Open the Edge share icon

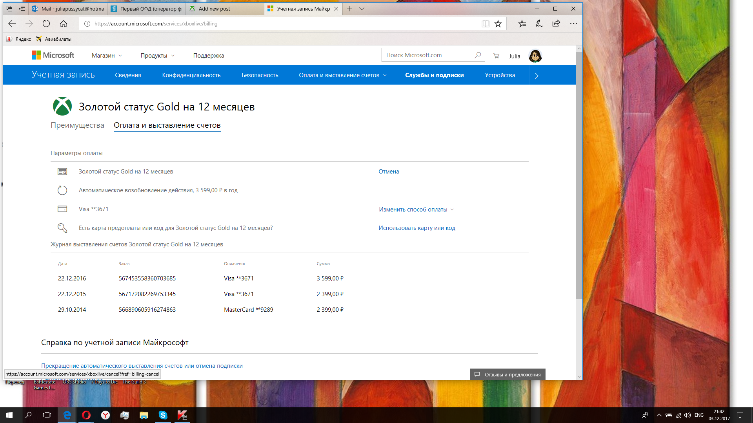pyautogui.click(x=556, y=23)
